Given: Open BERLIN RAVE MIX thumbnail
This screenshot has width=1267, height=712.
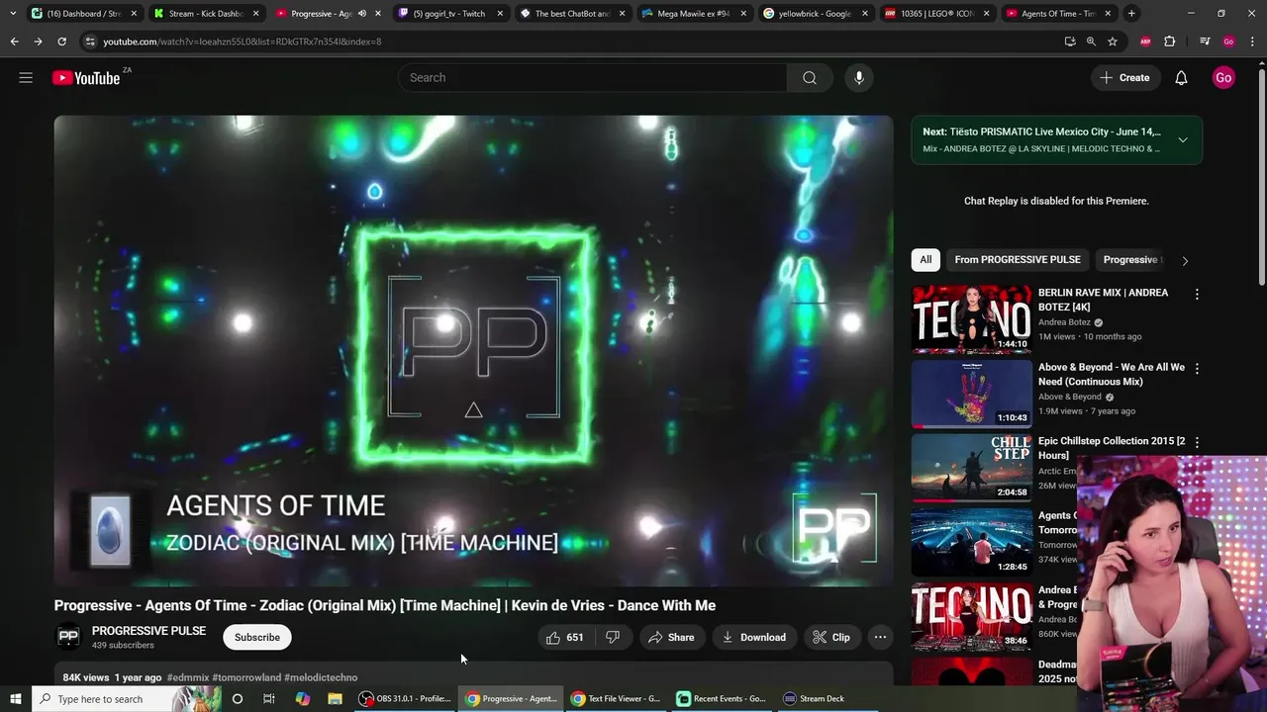Looking at the screenshot, I should pyautogui.click(x=971, y=319).
